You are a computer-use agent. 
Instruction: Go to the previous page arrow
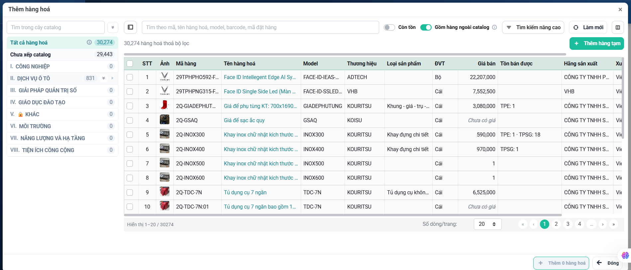click(534, 224)
